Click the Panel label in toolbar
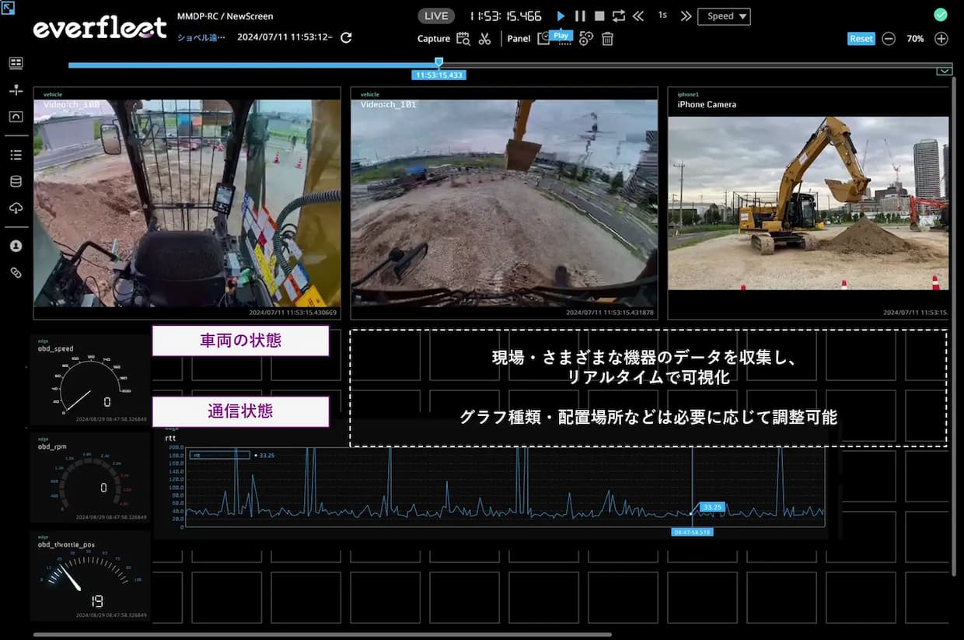This screenshot has width=964, height=640. click(519, 38)
